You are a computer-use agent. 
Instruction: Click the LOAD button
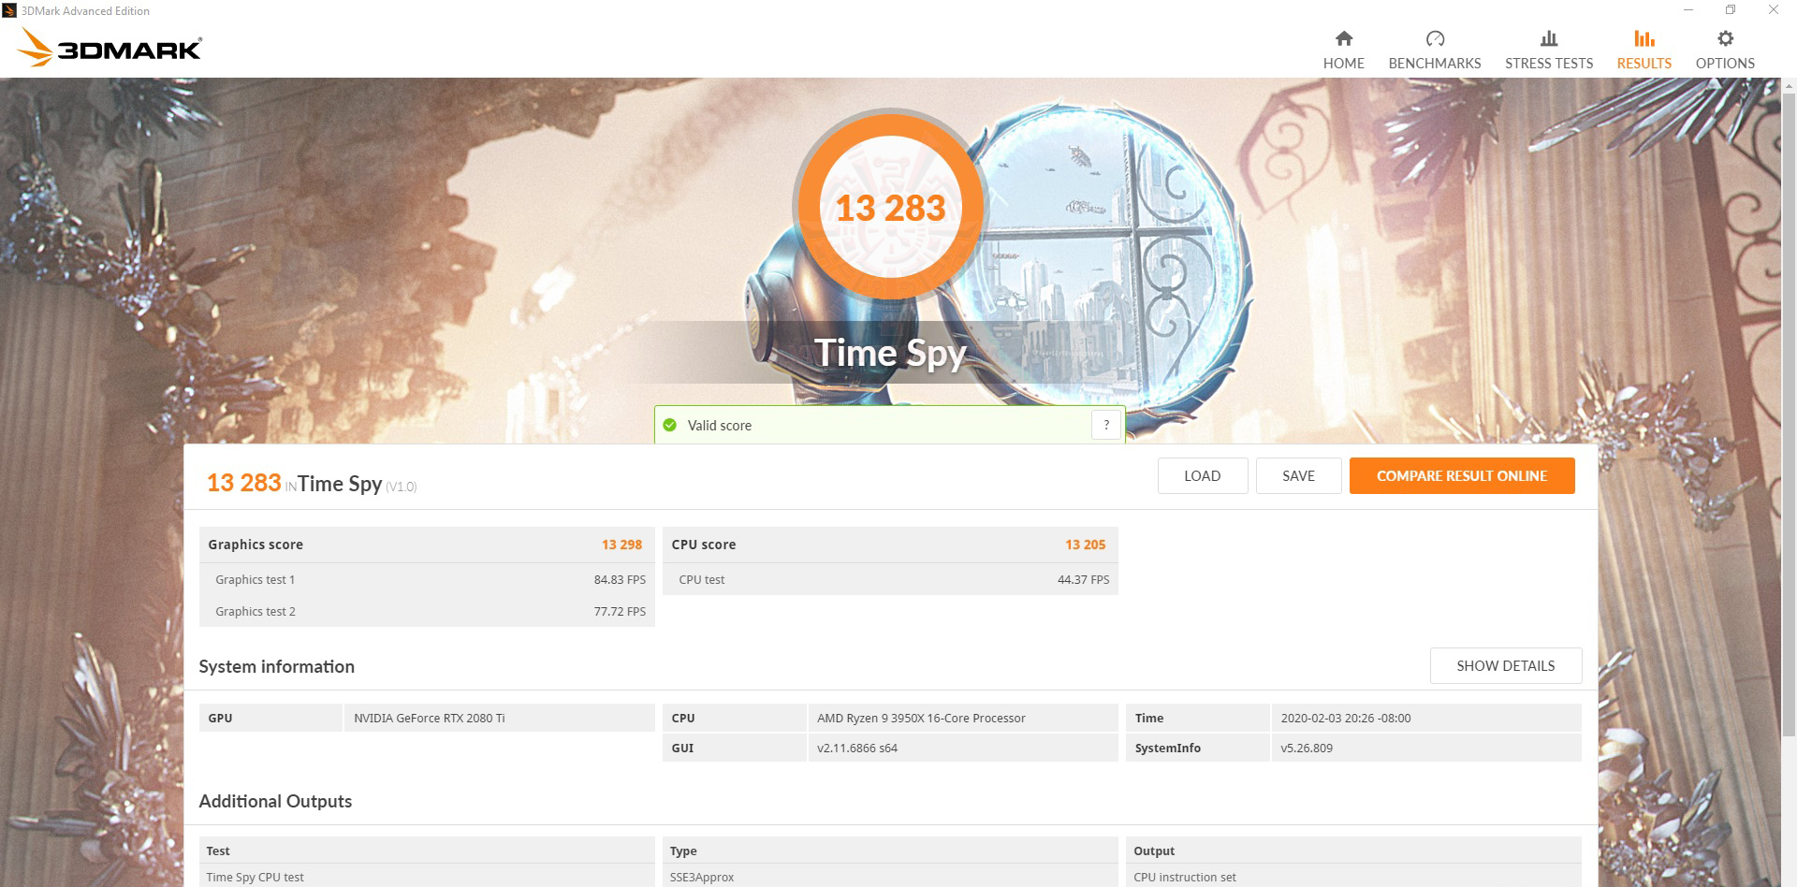point(1203,475)
